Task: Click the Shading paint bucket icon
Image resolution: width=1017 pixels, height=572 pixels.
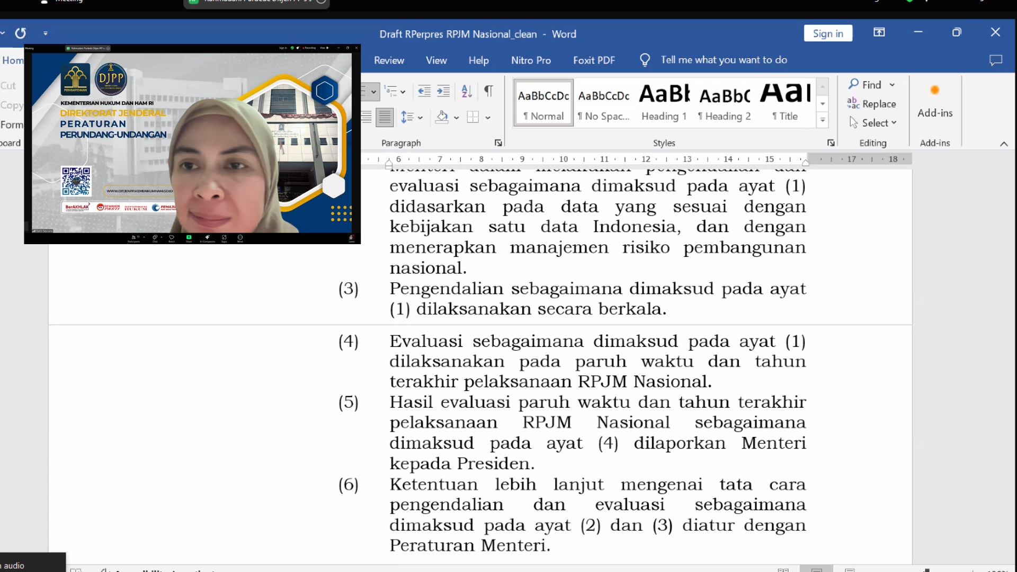Action: click(x=442, y=117)
